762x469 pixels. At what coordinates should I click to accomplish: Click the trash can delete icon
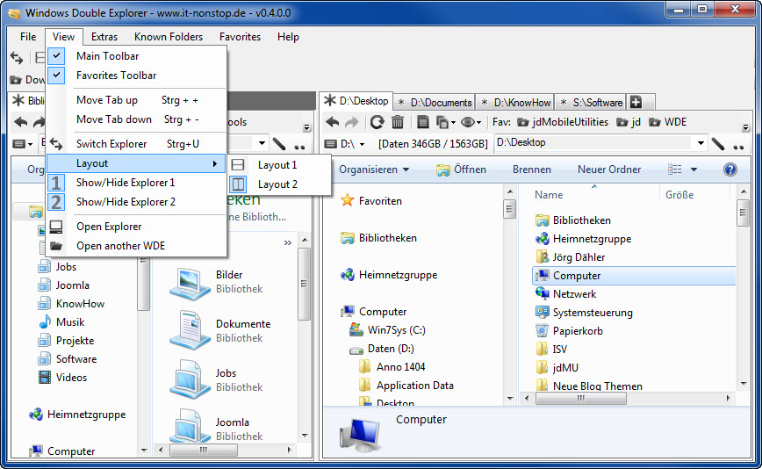398,122
